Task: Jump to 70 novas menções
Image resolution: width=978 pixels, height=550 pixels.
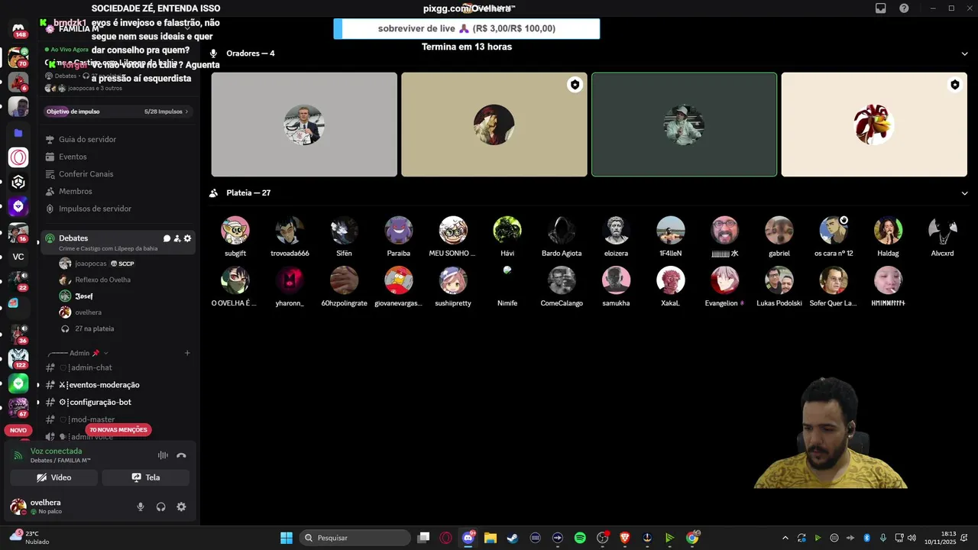Action: (118, 430)
